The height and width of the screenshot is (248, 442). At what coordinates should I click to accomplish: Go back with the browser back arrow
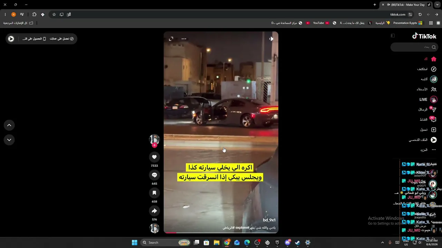[436, 14]
